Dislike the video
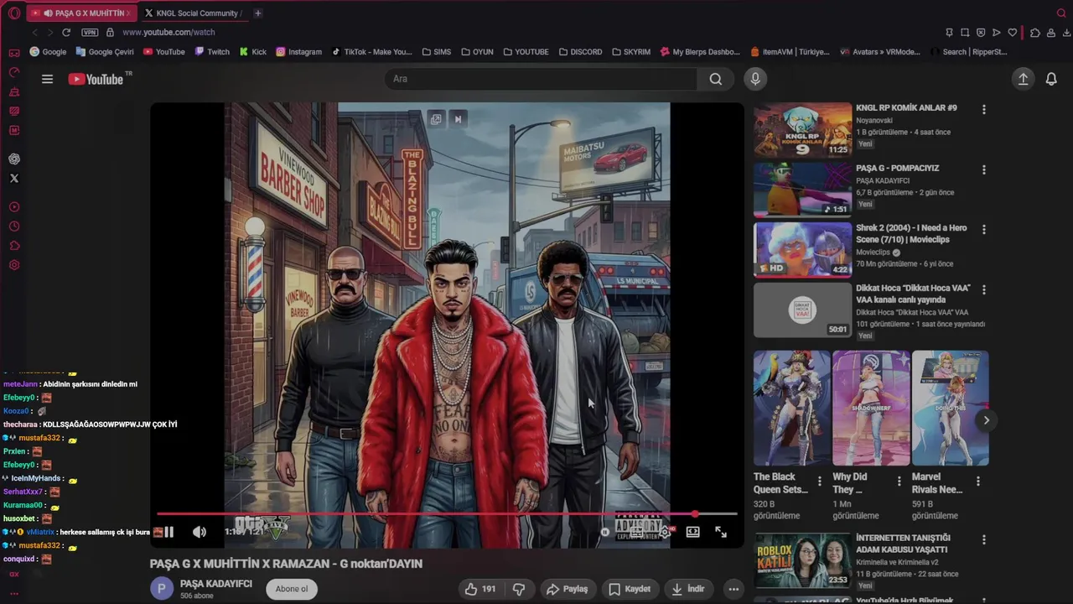 coord(519,589)
